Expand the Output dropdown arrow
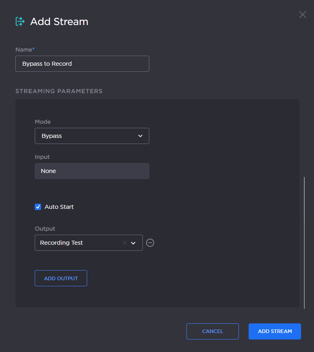 (x=133, y=243)
